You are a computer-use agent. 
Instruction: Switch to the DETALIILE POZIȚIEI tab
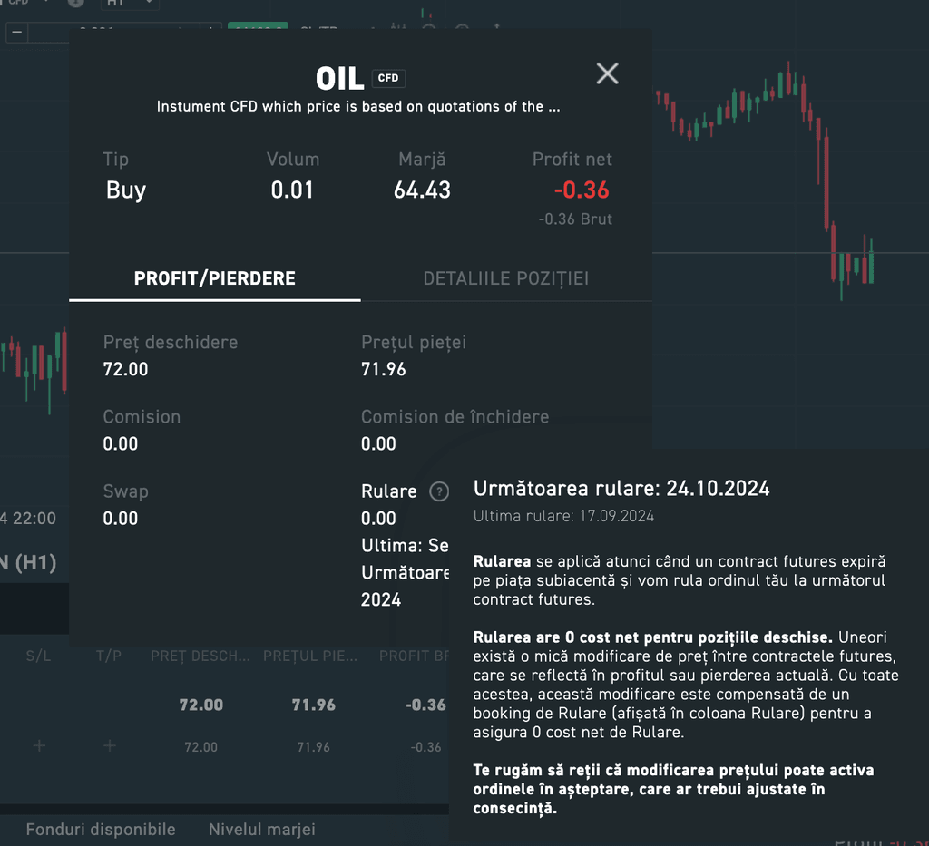[505, 278]
